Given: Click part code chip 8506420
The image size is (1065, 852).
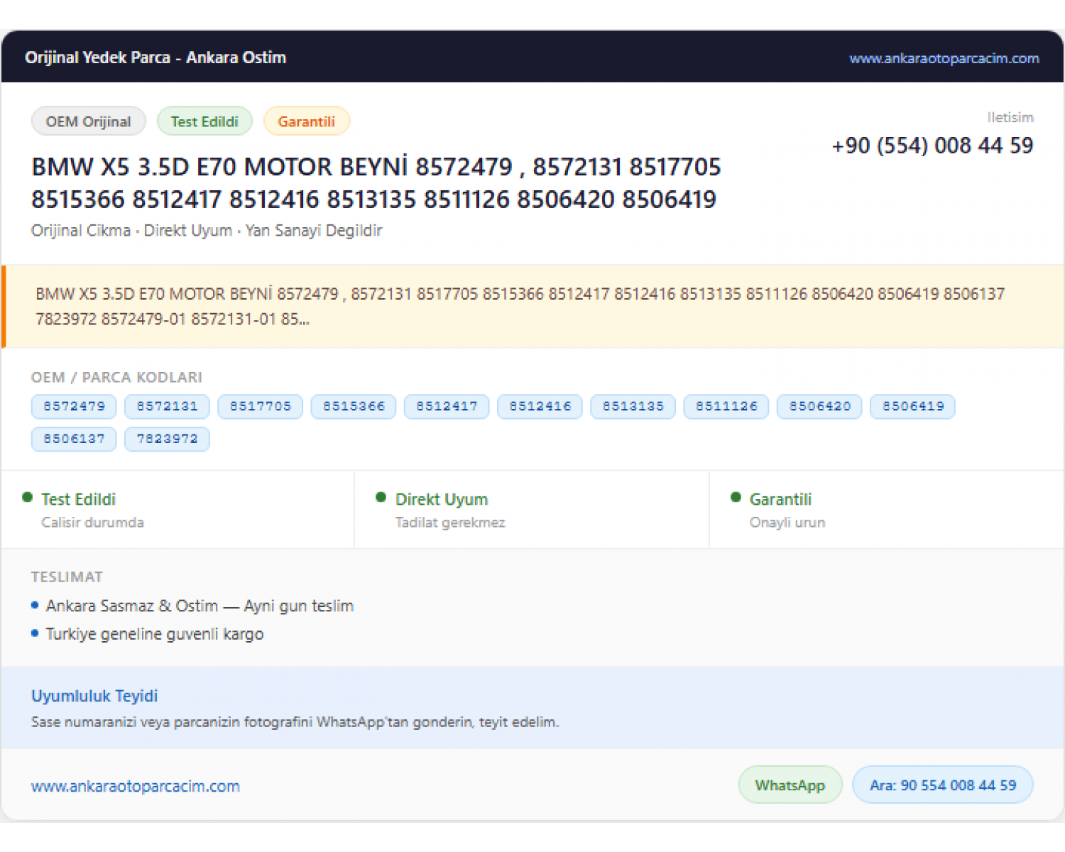Looking at the screenshot, I should [x=820, y=406].
